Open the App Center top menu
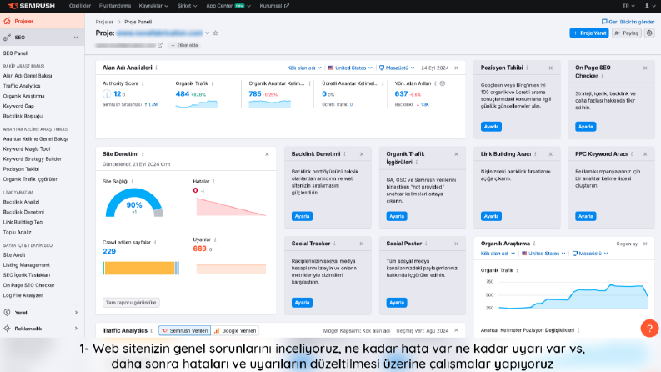This screenshot has height=372, width=661. tap(228, 6)
